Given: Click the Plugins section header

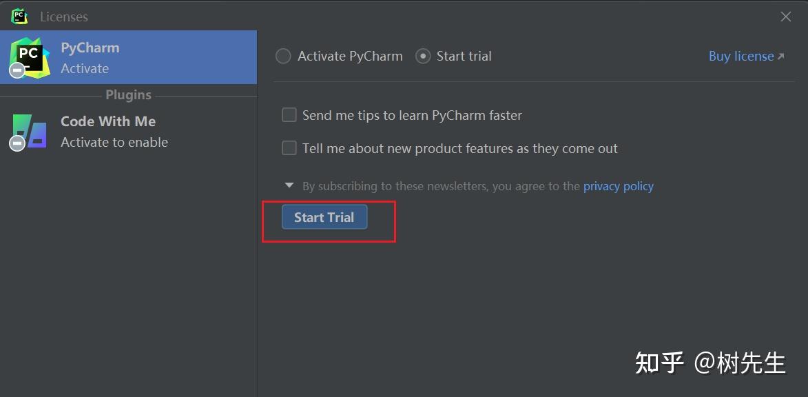Looking at the screenshot, I should [128, 95].
